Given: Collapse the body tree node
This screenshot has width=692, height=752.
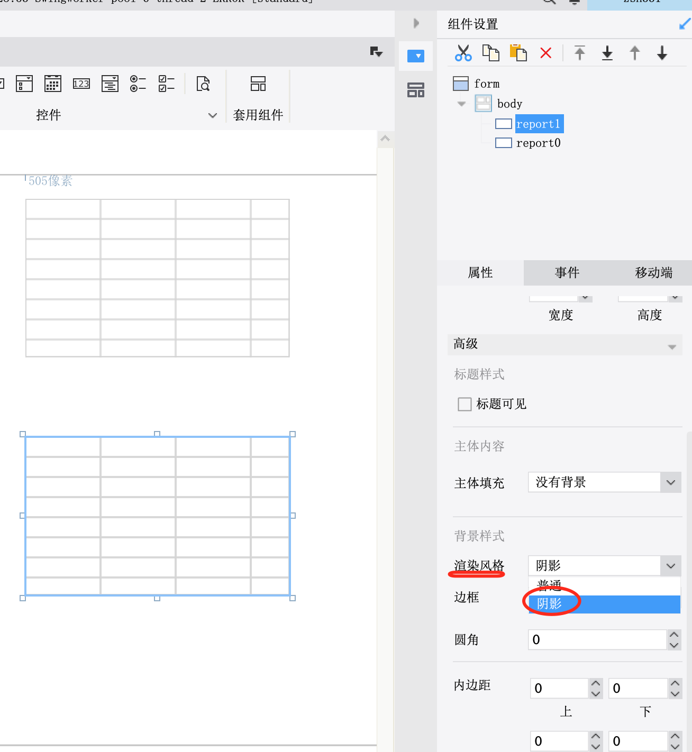Looking at the screenshot, I should 461,104.
